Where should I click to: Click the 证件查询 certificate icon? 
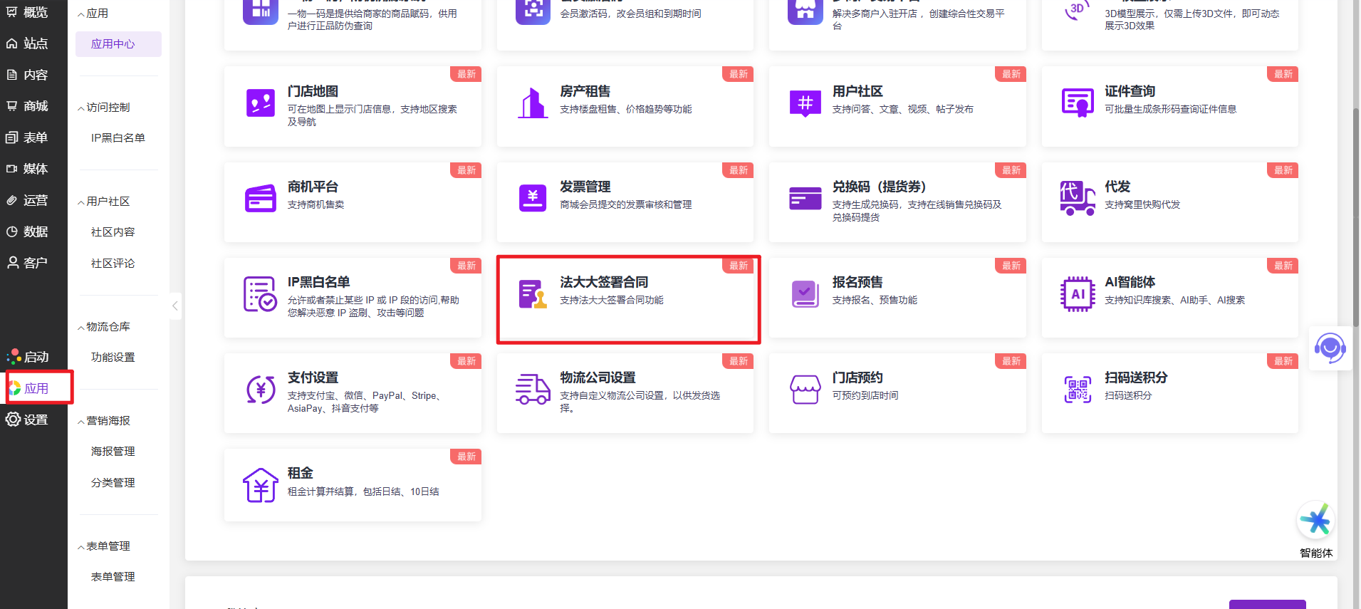tap(1078, 103)
